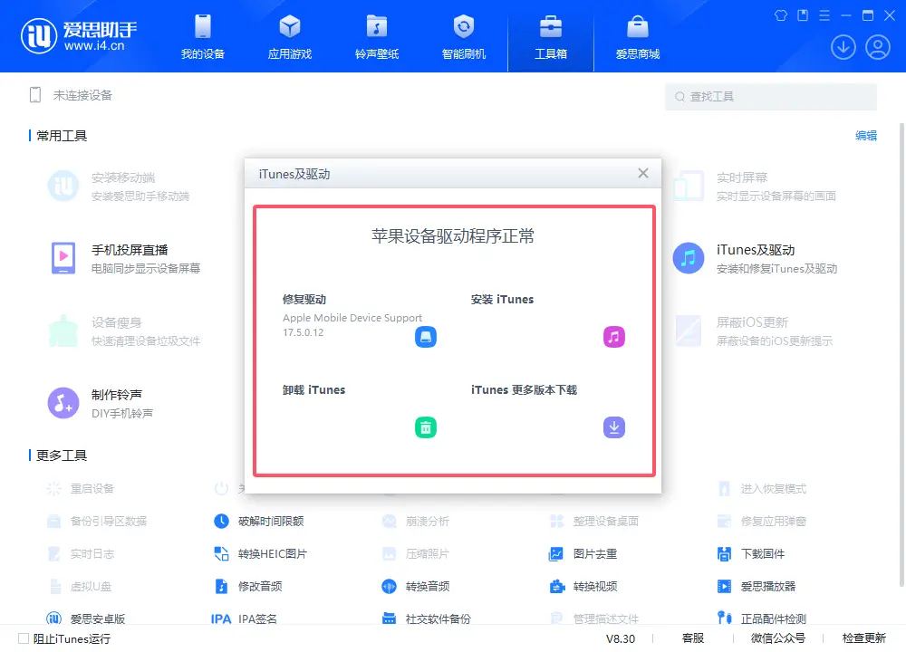Launch 修复应用弹窗 tool
The width and height of the screenshot is (906, 652).
click(x=762, y=521)
